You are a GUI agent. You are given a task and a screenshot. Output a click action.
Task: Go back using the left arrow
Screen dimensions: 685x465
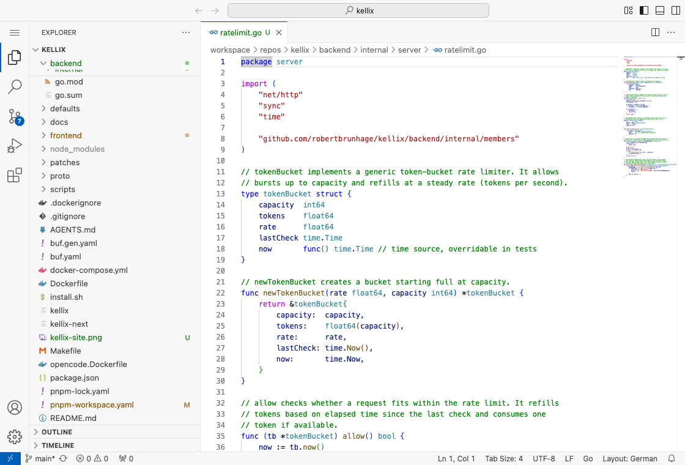click(x=199, y=10)
